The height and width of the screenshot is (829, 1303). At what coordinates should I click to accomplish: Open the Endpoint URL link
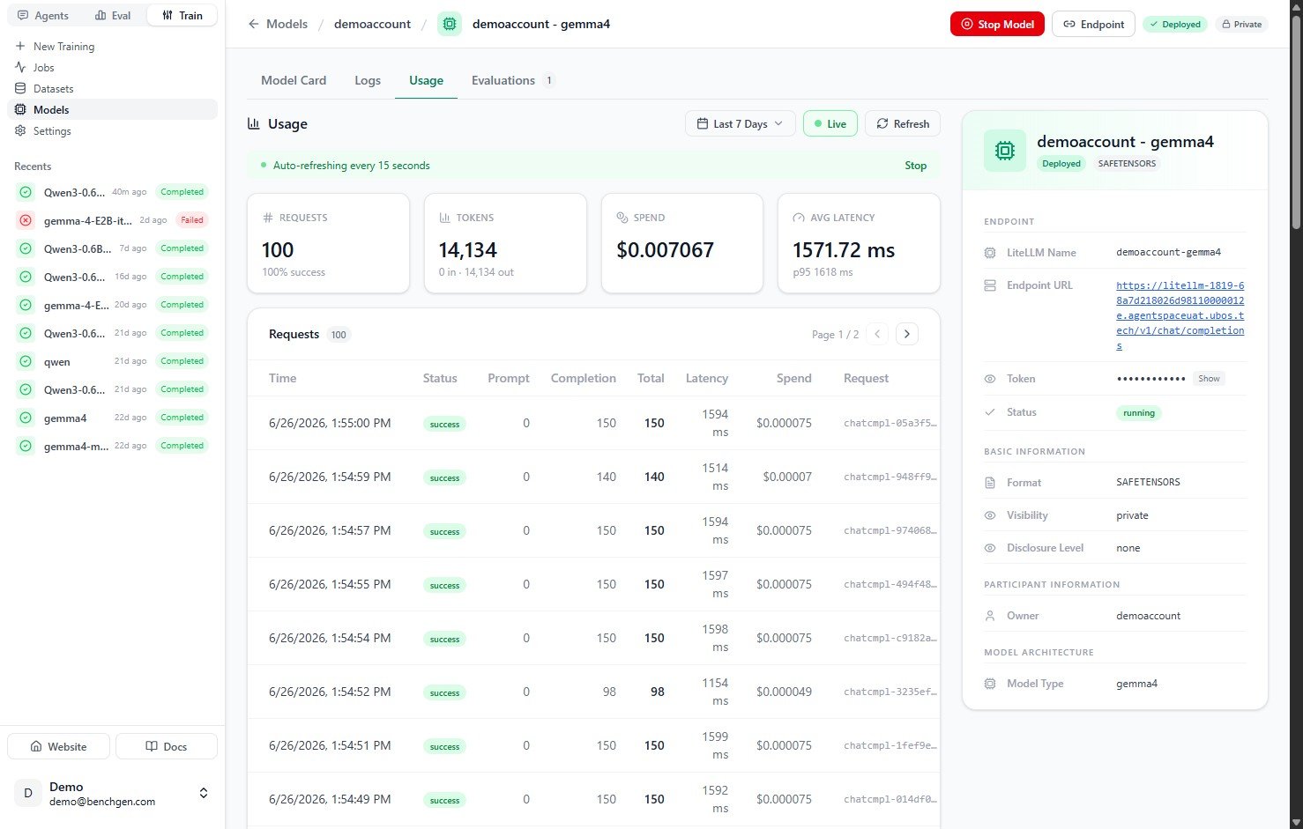(x=1180, y=315)
